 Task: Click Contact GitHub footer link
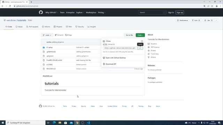pyautogui.click(x=112, y=106)
